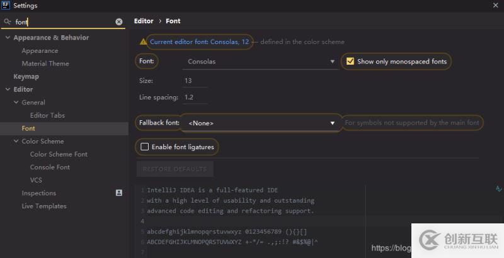Collapse the Color Scheme tree node

(x=16, y=142)
